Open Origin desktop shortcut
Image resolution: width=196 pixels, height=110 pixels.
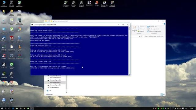click(97, 3)
